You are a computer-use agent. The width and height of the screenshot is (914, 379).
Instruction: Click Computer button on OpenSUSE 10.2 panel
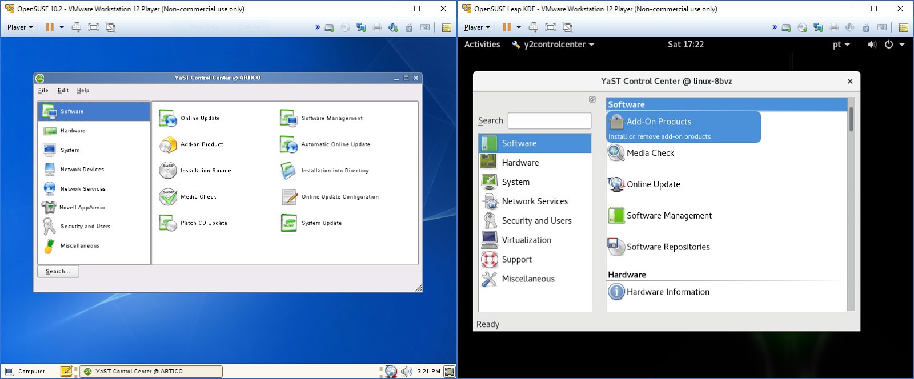click(25, 372)
